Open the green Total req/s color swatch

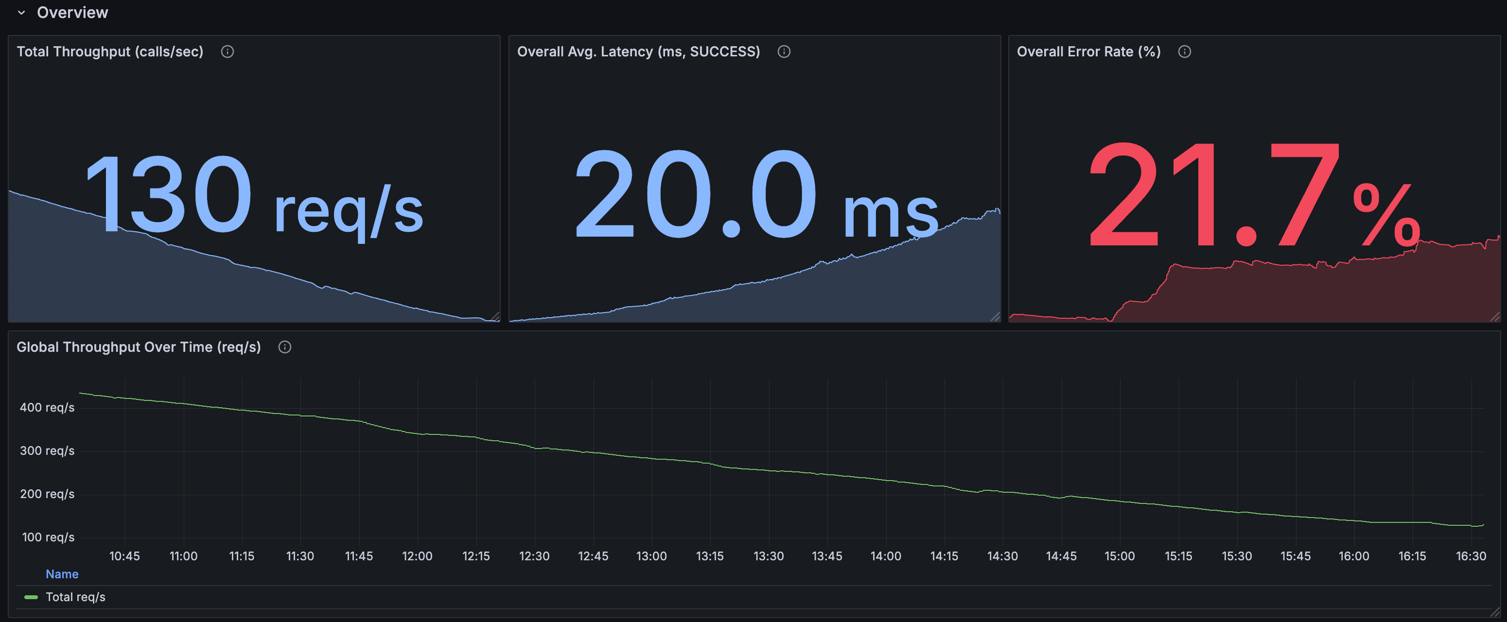pyautogui.click(x=31, y=597)
